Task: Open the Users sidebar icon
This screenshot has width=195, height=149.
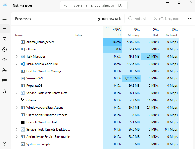Action: point(4,70)
